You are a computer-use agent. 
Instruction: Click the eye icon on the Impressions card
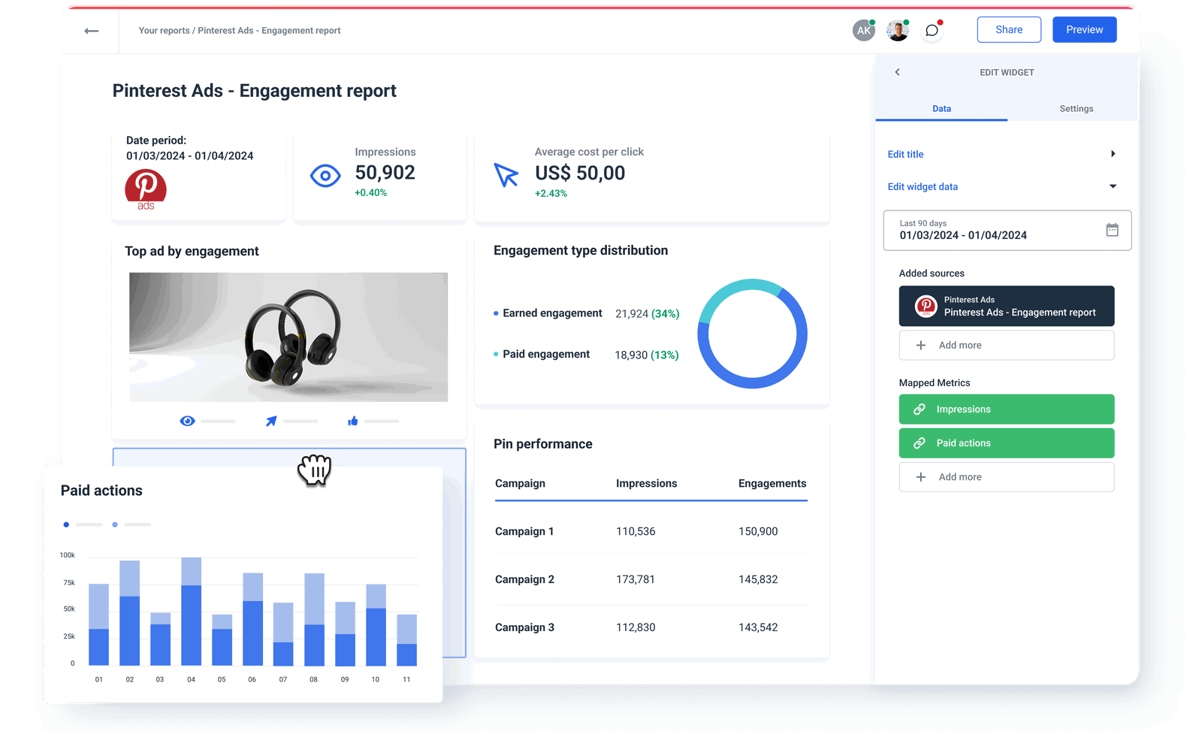click(325, 176)
